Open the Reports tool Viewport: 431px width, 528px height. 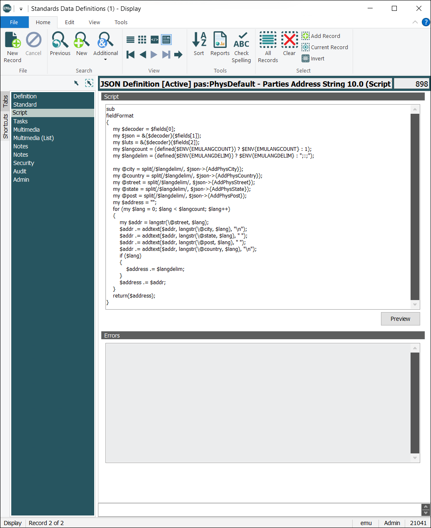(x=220, y=41)
